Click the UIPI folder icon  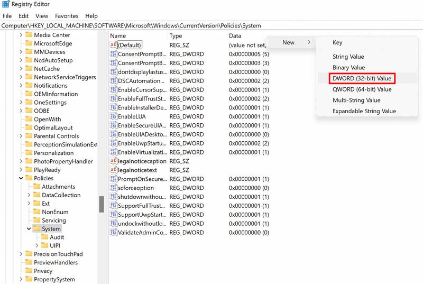click(x=44, y=245)
